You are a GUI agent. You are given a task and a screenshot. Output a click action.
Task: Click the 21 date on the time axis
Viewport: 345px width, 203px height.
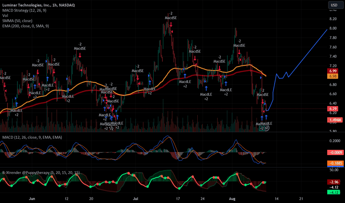(x=301, y=199)
